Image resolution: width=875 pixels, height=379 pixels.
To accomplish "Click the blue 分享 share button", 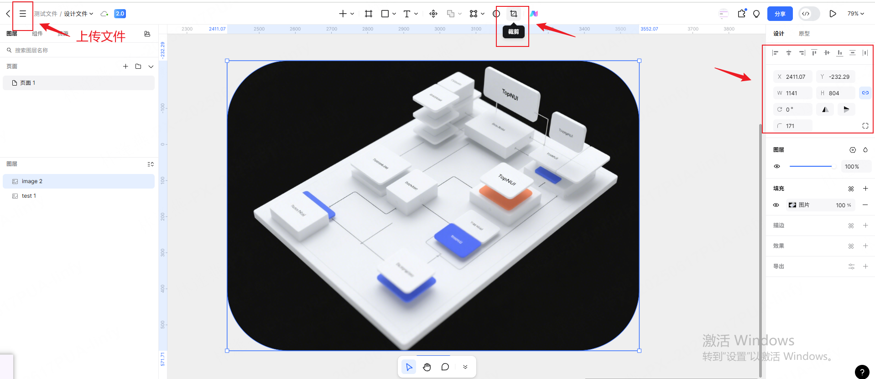I will pyautogui.click(x=780, y=14).
